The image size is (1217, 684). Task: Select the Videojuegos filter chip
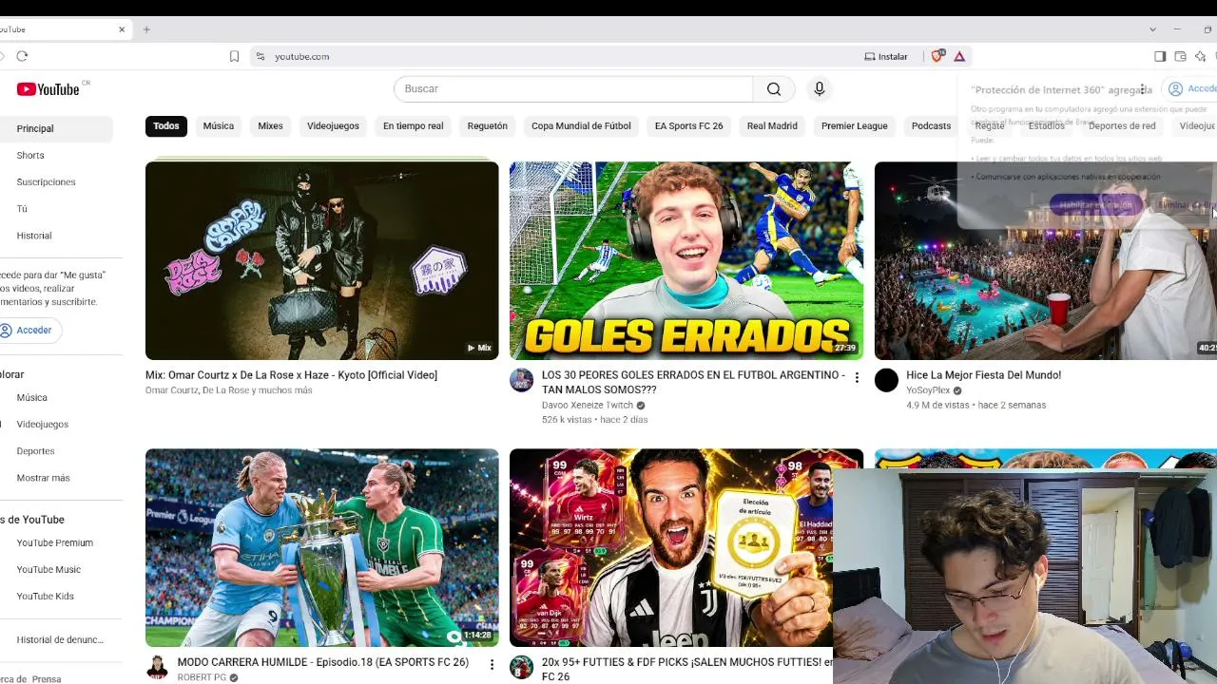point(333,125)
